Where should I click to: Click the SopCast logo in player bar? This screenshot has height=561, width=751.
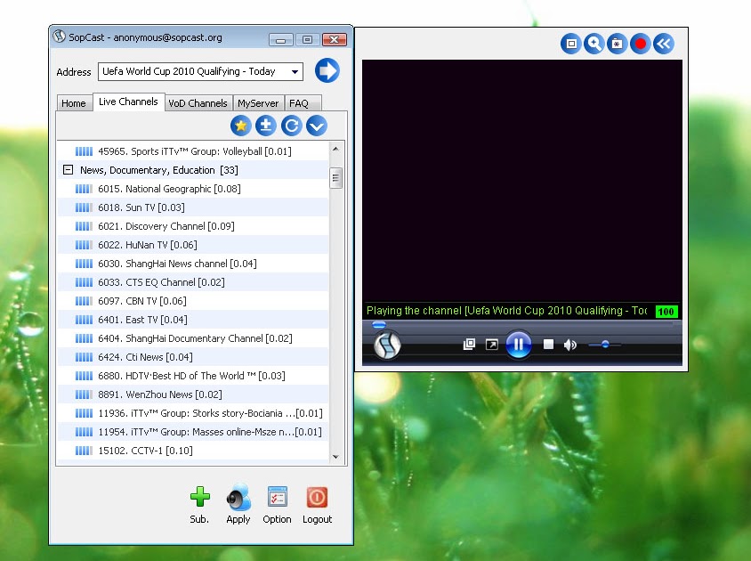387,346
